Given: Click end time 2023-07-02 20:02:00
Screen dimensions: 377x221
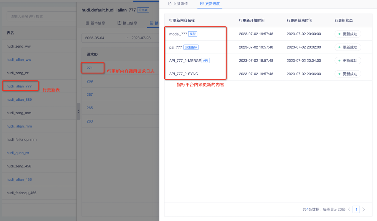Looking at the screenshot, I should click(x=304, y=47).
